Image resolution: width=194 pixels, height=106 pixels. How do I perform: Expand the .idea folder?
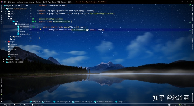(6, 11)
